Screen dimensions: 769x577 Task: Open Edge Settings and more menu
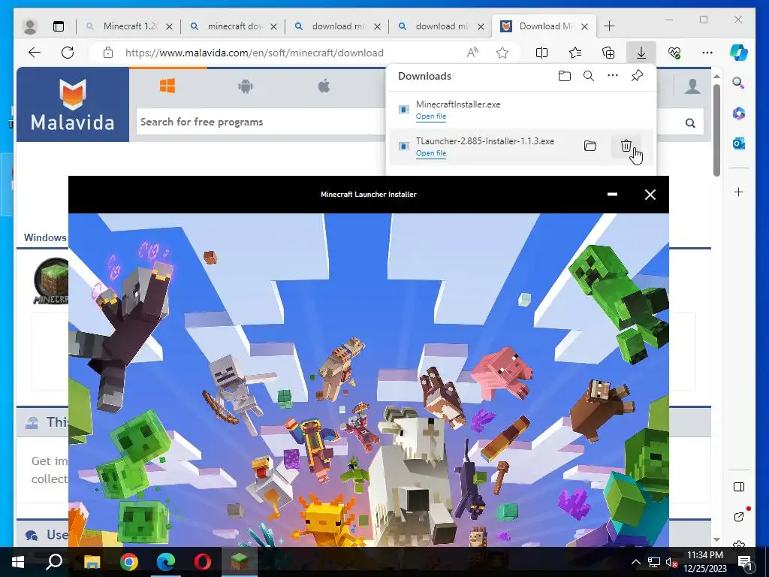[x=707, y=53]
